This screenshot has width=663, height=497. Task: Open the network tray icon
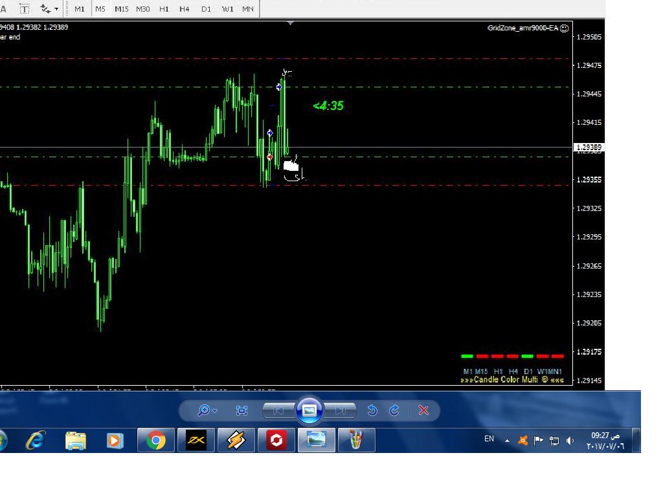(x=554, y=441)
